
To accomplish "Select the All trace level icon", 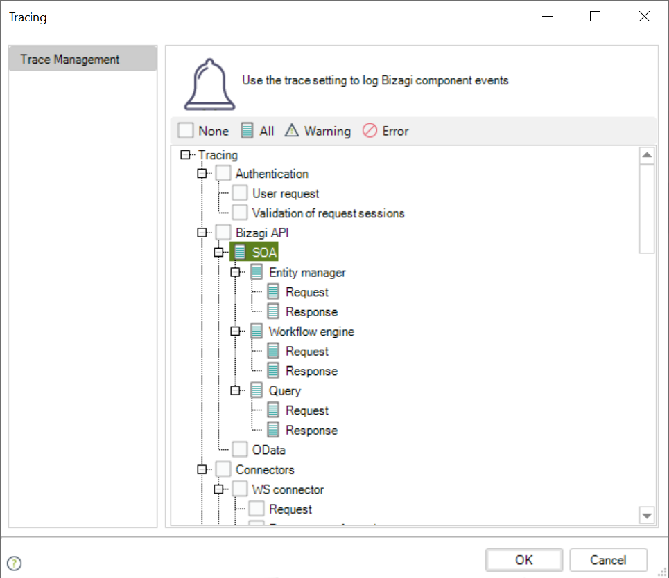I will pos(247,130).
